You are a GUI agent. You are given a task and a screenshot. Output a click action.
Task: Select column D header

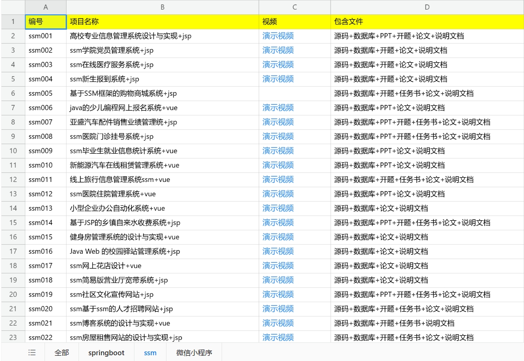coord(427,7)
